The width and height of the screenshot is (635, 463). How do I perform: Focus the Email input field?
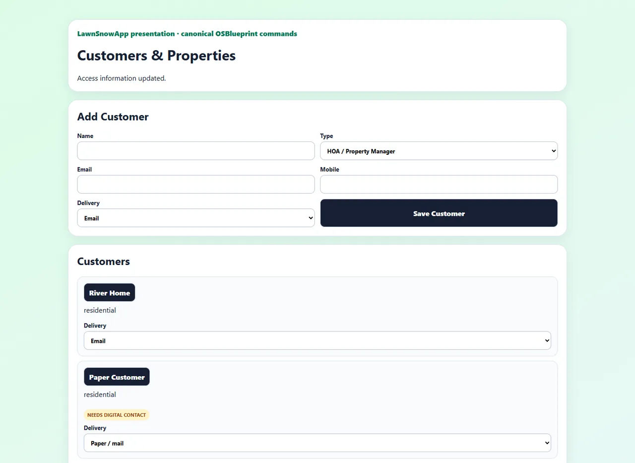196,184
